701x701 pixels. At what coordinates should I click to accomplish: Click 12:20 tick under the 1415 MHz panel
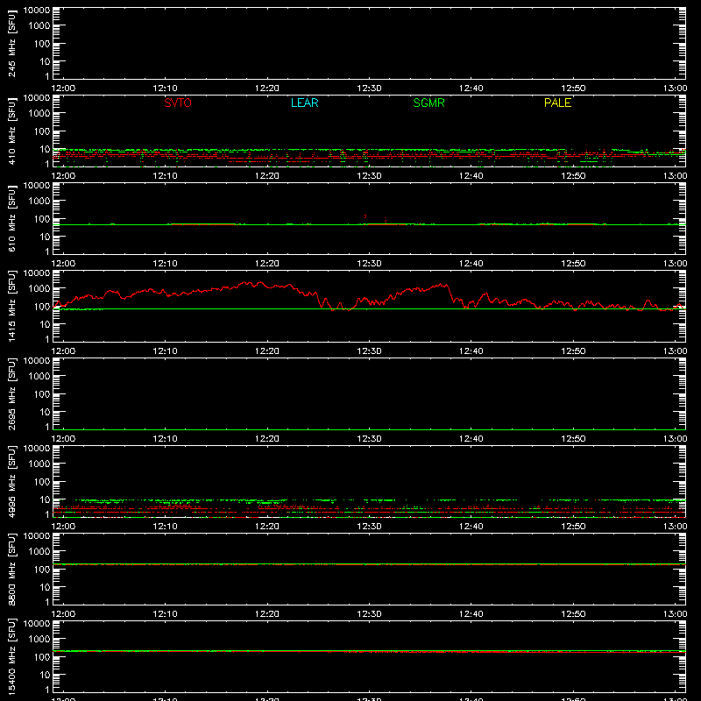(267, 351)
